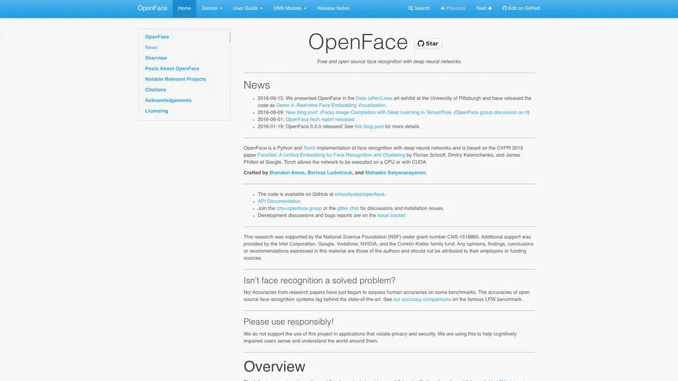678x381 pixels.
Task: Expand the Demos dropdown menu
Action: point(212,8)
